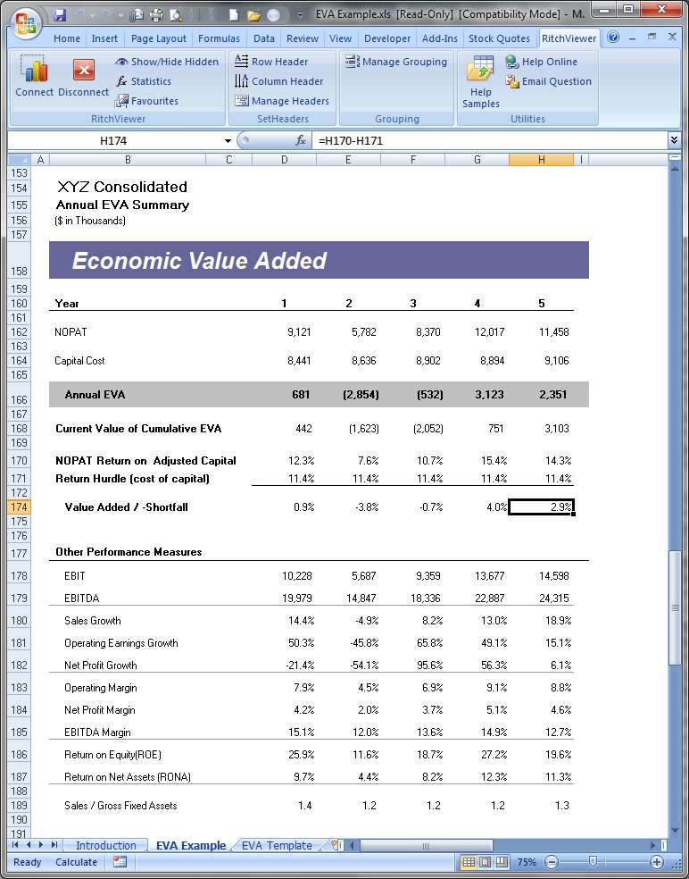Click the Introduction sheet tab
689x879 pixels.
pyautogui.click(x=106, y=845)
